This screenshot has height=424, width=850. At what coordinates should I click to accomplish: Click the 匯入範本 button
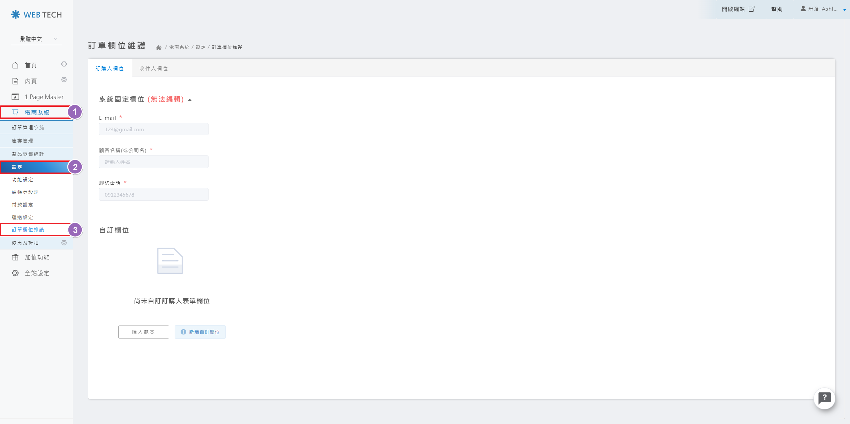(x=143, y=332)
